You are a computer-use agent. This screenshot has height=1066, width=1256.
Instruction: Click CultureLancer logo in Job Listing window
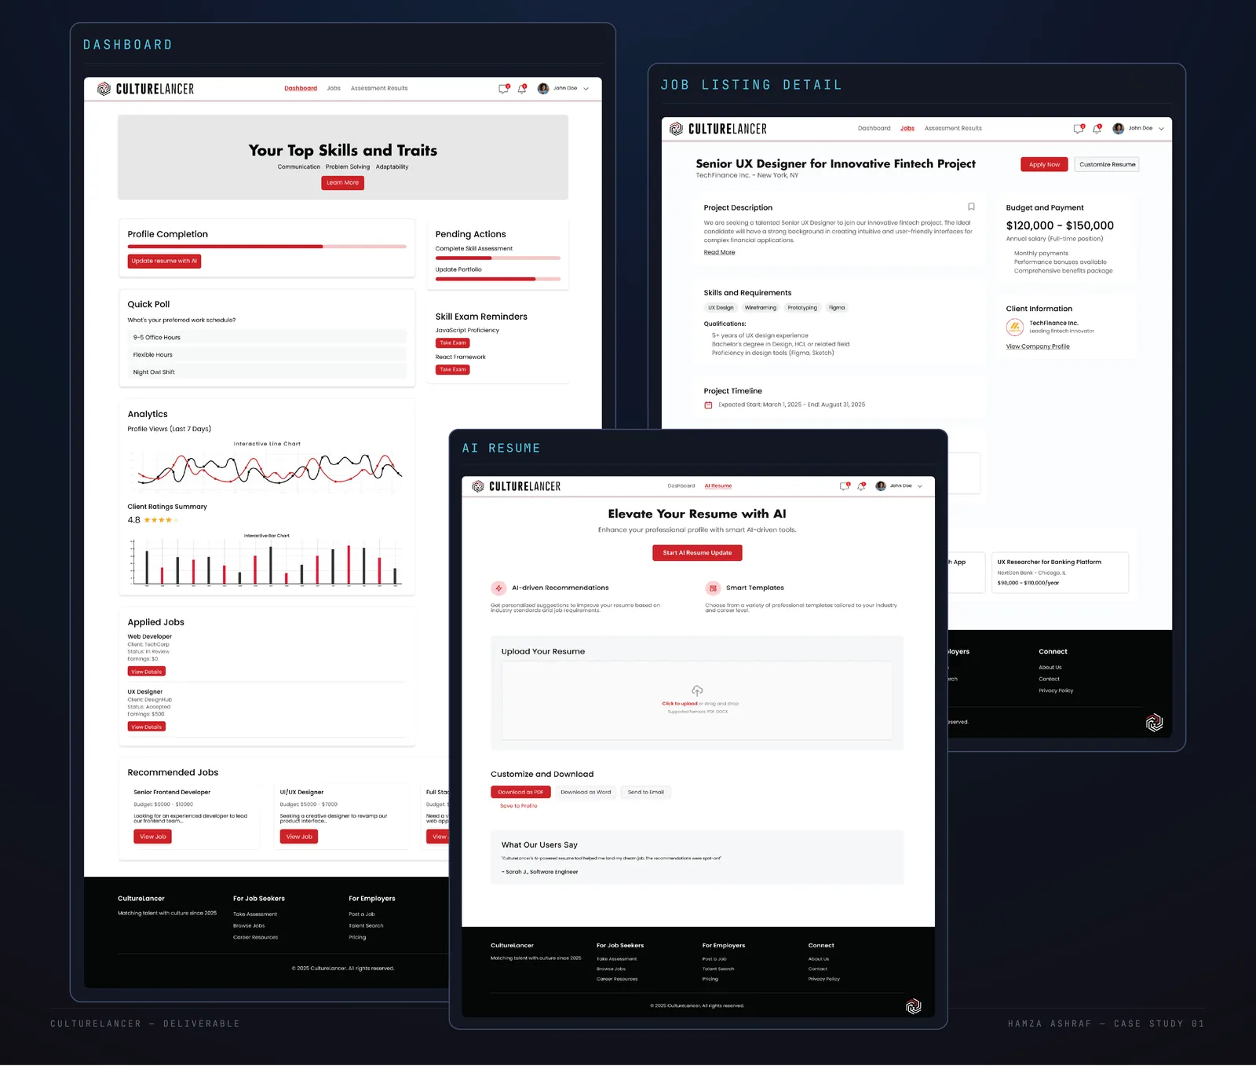(718, 128)
